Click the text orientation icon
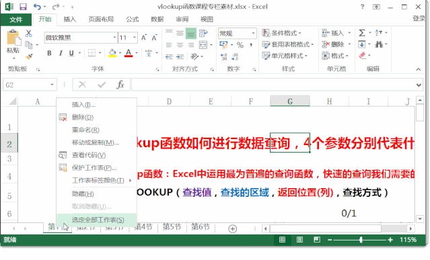This screenshot has width=430, height=260. (194, 56)
